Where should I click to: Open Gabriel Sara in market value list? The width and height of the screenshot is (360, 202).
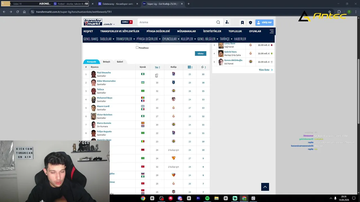[x=230, y=52]
